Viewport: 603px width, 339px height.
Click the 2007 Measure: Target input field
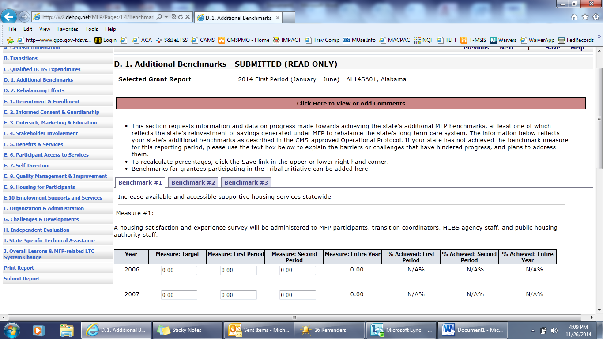coord(179,295)
